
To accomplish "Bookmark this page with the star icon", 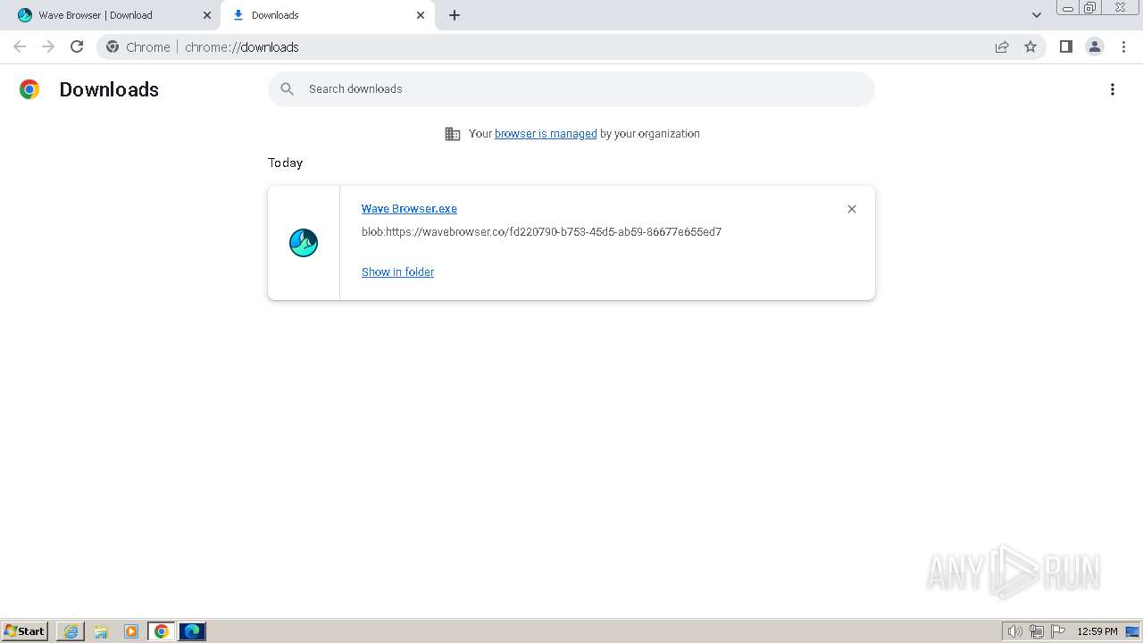I will 1030,46.
